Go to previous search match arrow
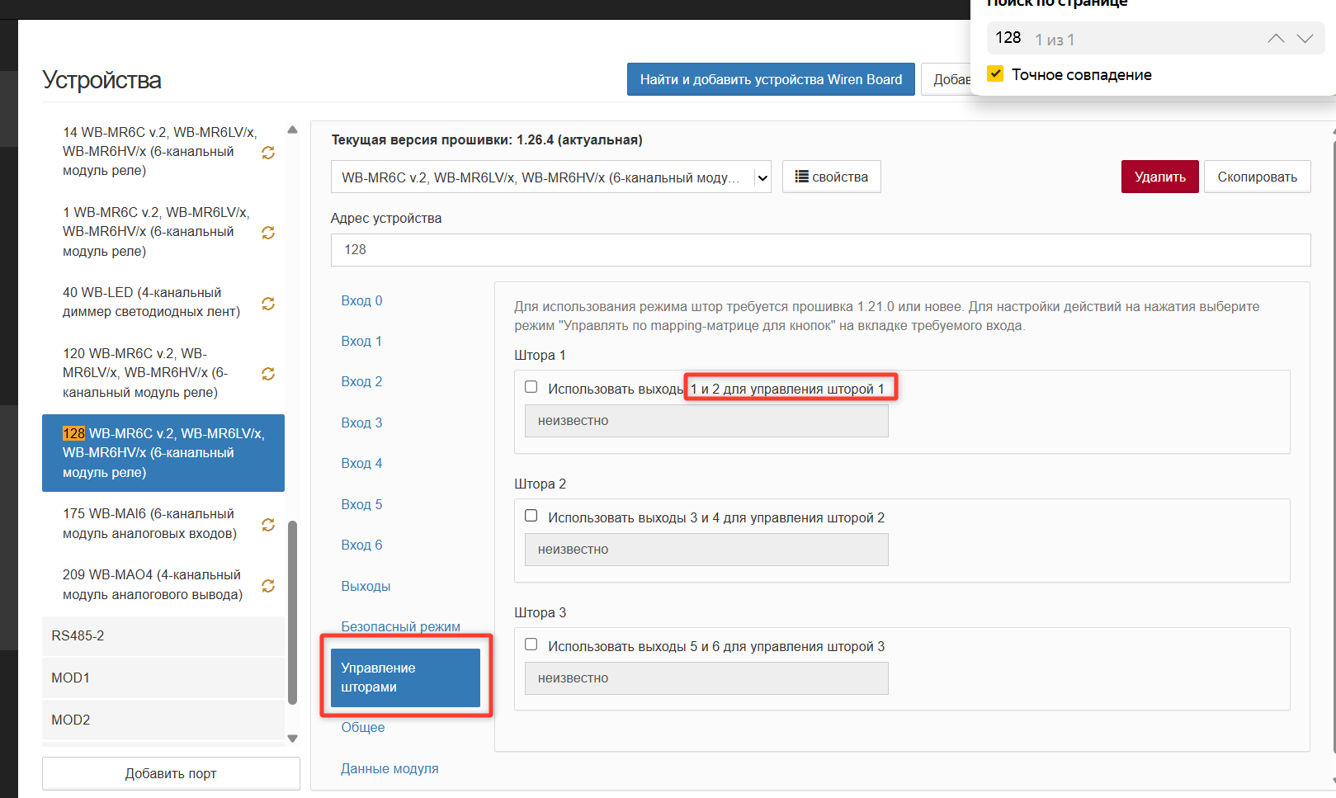Screen dimensions: 1336x798 click(1276, 39)
